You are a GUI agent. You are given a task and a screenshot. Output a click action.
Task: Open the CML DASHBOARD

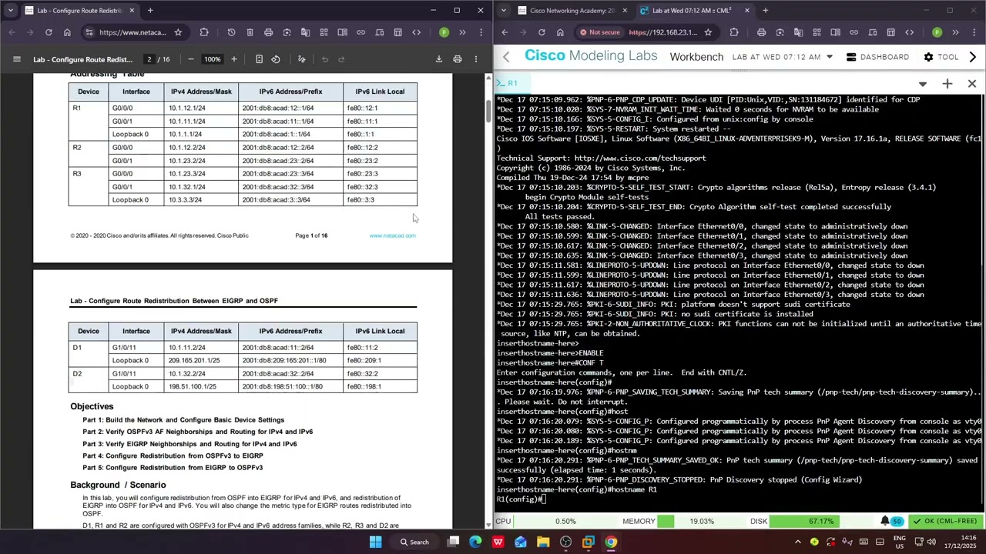coord(877,57)
